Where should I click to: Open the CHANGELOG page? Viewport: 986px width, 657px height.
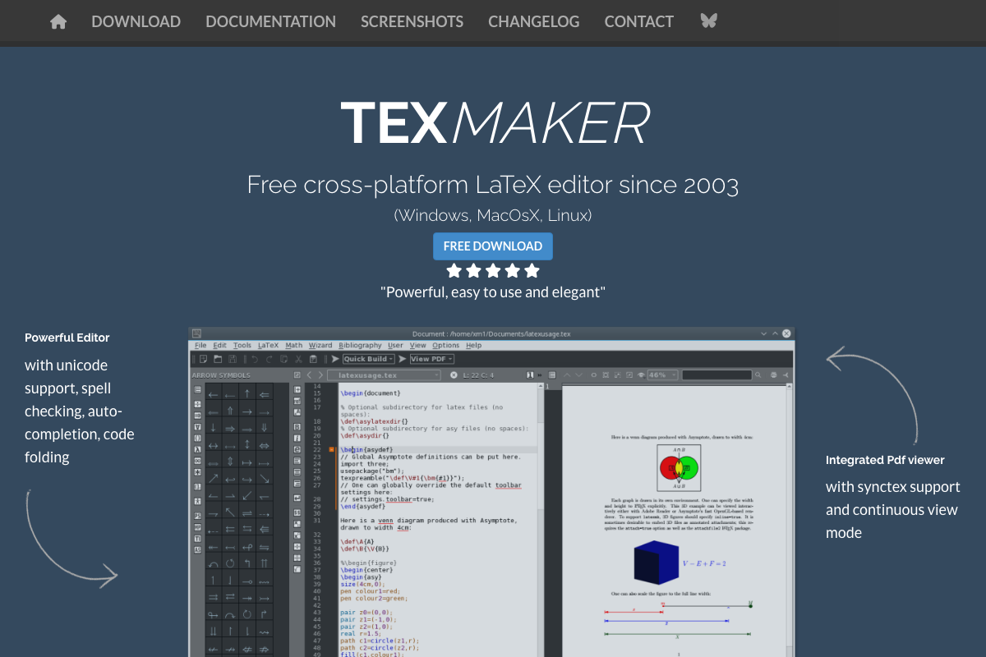tap(534, 22)
